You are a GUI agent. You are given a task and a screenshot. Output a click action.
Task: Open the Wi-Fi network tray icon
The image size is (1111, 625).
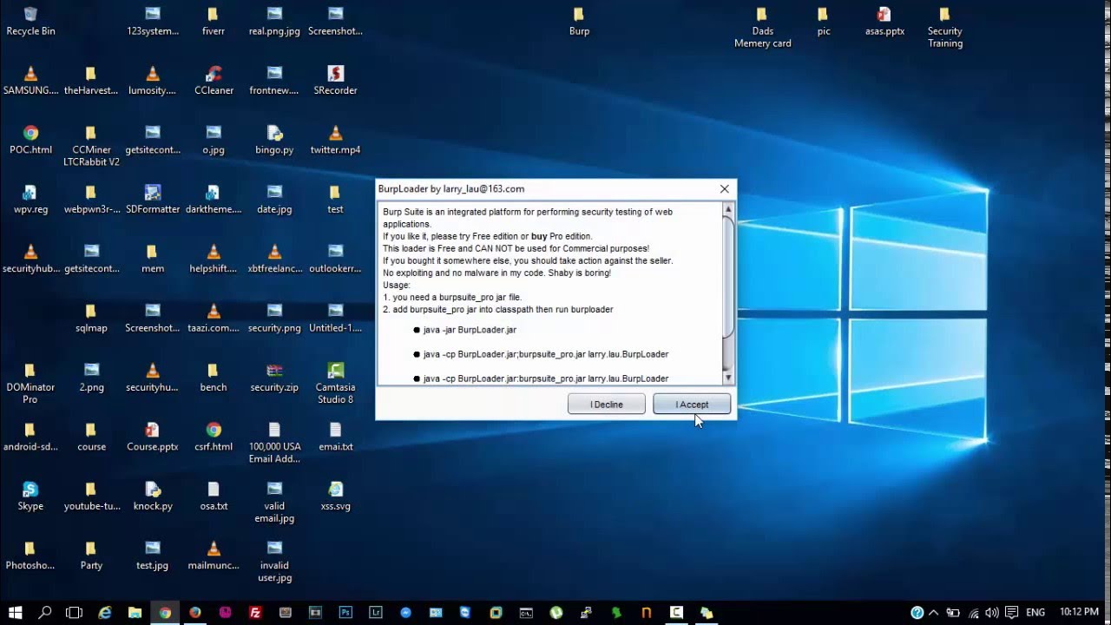(973, 612)
